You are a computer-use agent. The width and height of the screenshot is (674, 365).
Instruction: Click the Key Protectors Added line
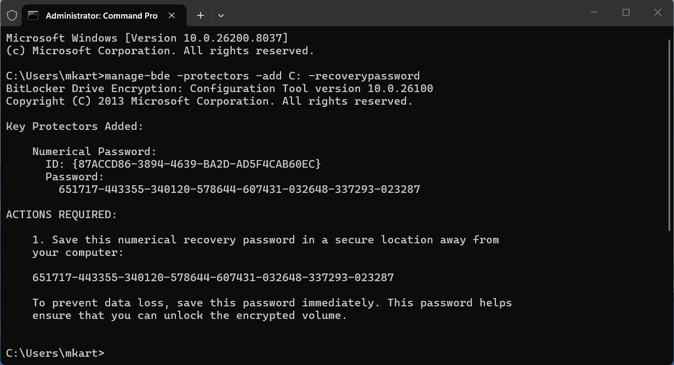[x=75, y=126]
